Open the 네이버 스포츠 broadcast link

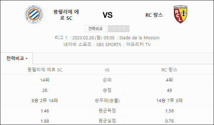pos(77,44)
